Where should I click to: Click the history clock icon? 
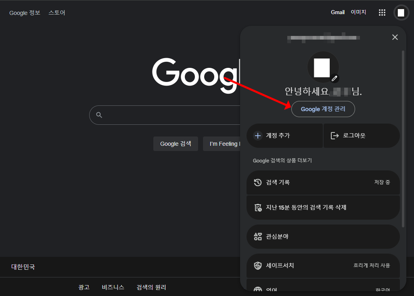pyautogui.click(x=258, y=183)
